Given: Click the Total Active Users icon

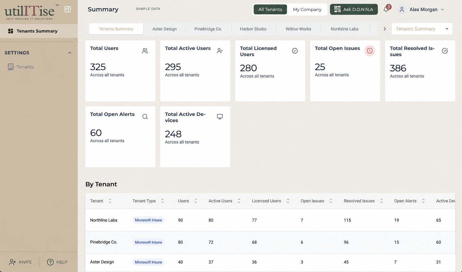Looking at the screenshot, I should tap(220, 51).
